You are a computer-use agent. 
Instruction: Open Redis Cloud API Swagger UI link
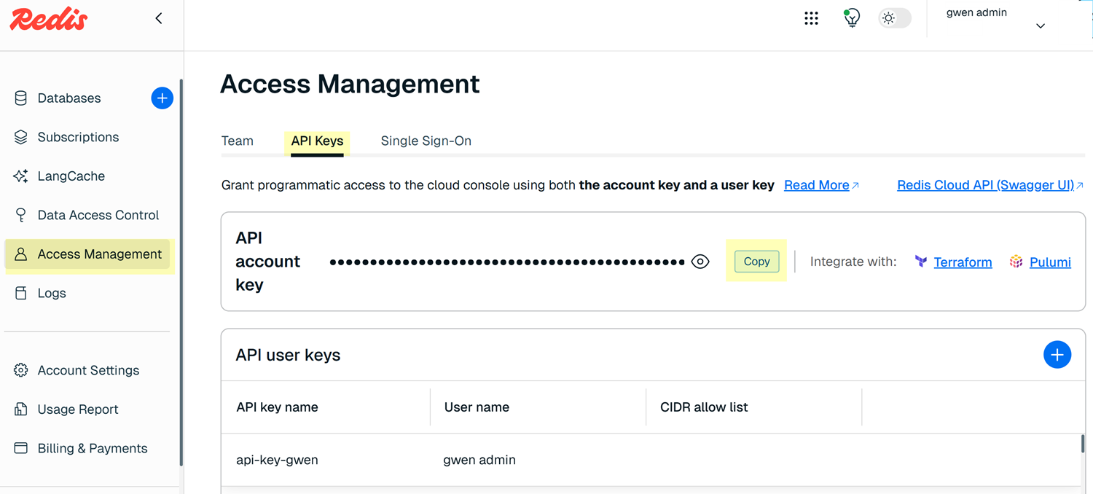tap(985, 185)
